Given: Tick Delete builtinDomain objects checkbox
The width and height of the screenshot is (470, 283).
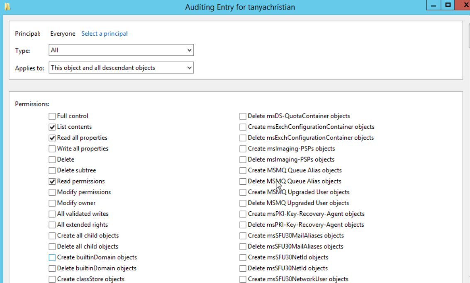Looking at the screenshot, I should coord(52,268).
